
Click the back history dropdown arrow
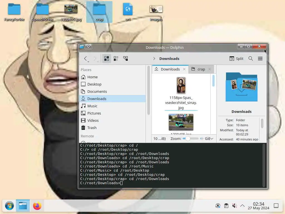pos(88,62)
